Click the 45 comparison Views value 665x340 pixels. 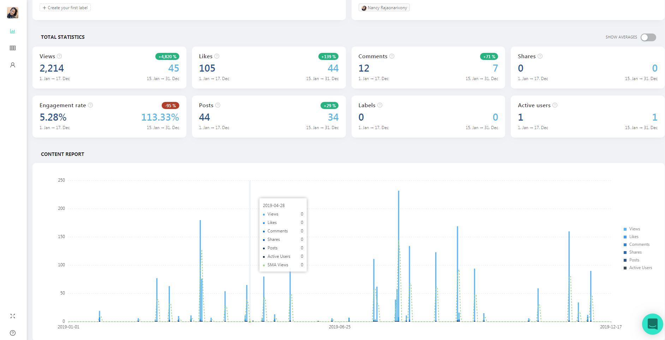coord(174,68)
